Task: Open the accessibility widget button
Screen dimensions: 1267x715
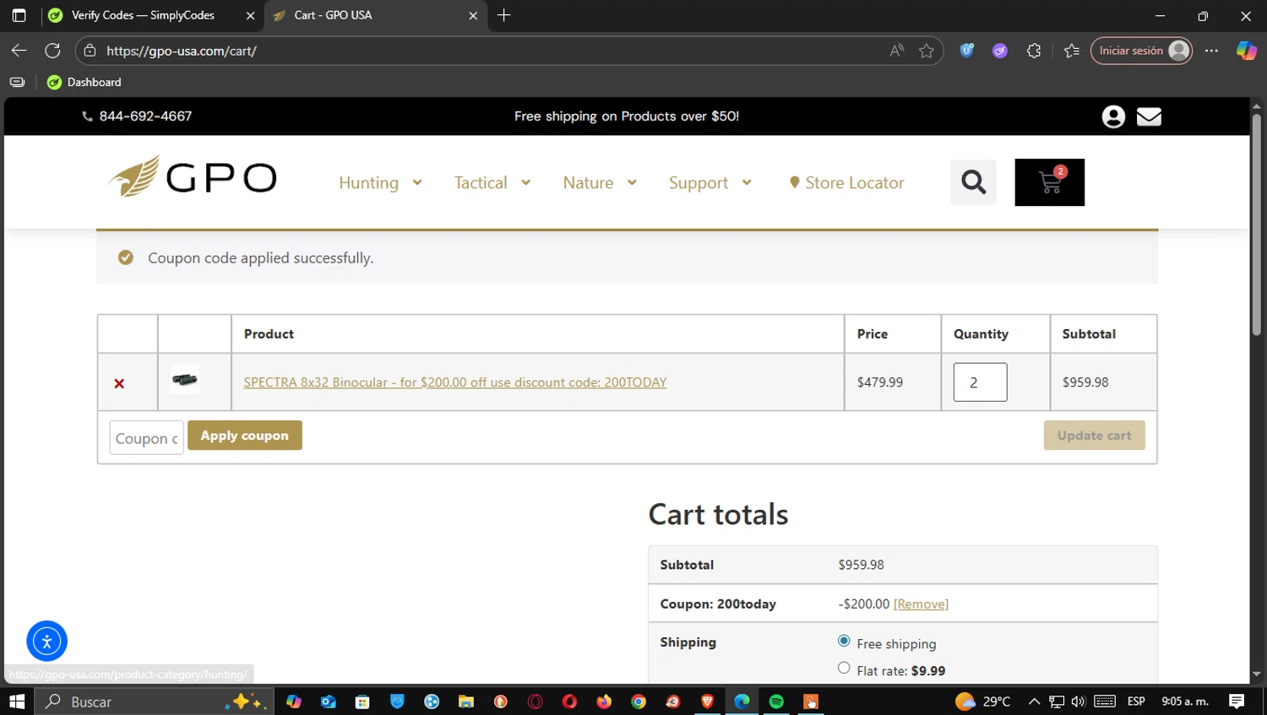Action: (46, 641)
